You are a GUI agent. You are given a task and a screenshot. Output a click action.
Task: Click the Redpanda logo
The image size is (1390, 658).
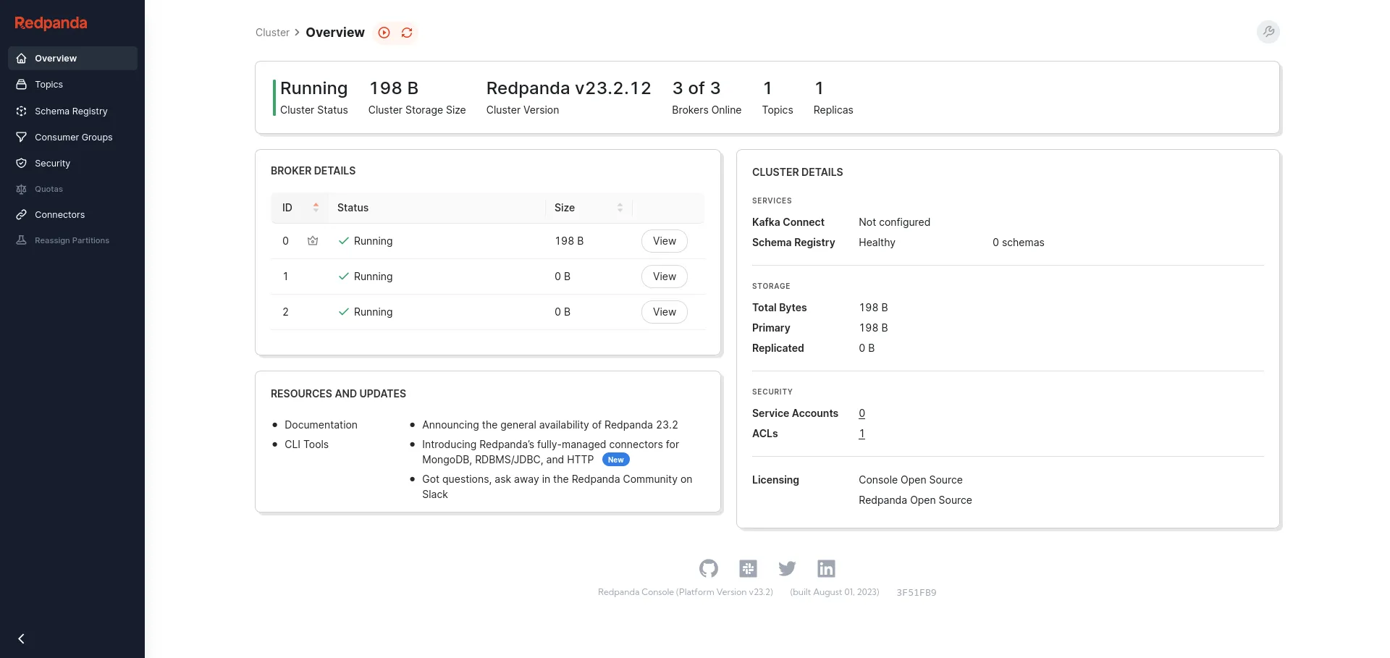51,23
